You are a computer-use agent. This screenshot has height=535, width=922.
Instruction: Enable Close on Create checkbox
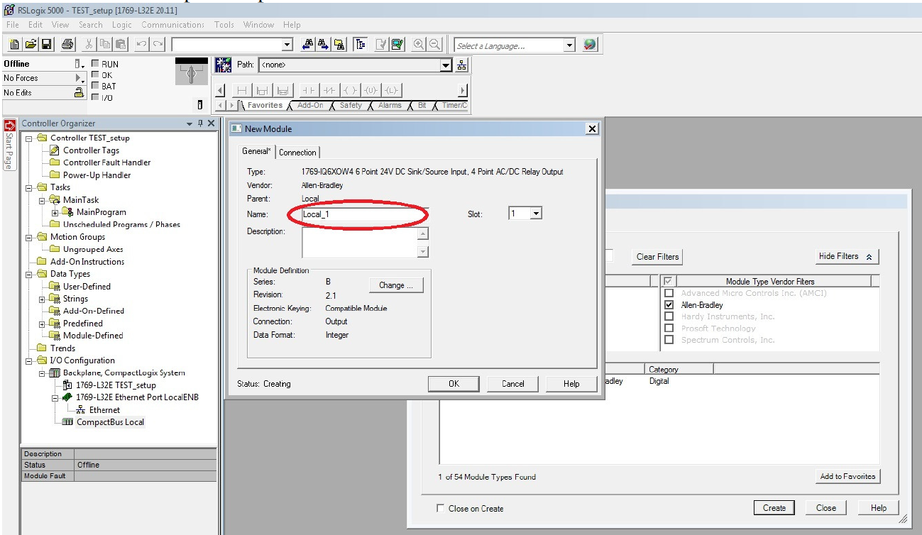pos(441,508)
